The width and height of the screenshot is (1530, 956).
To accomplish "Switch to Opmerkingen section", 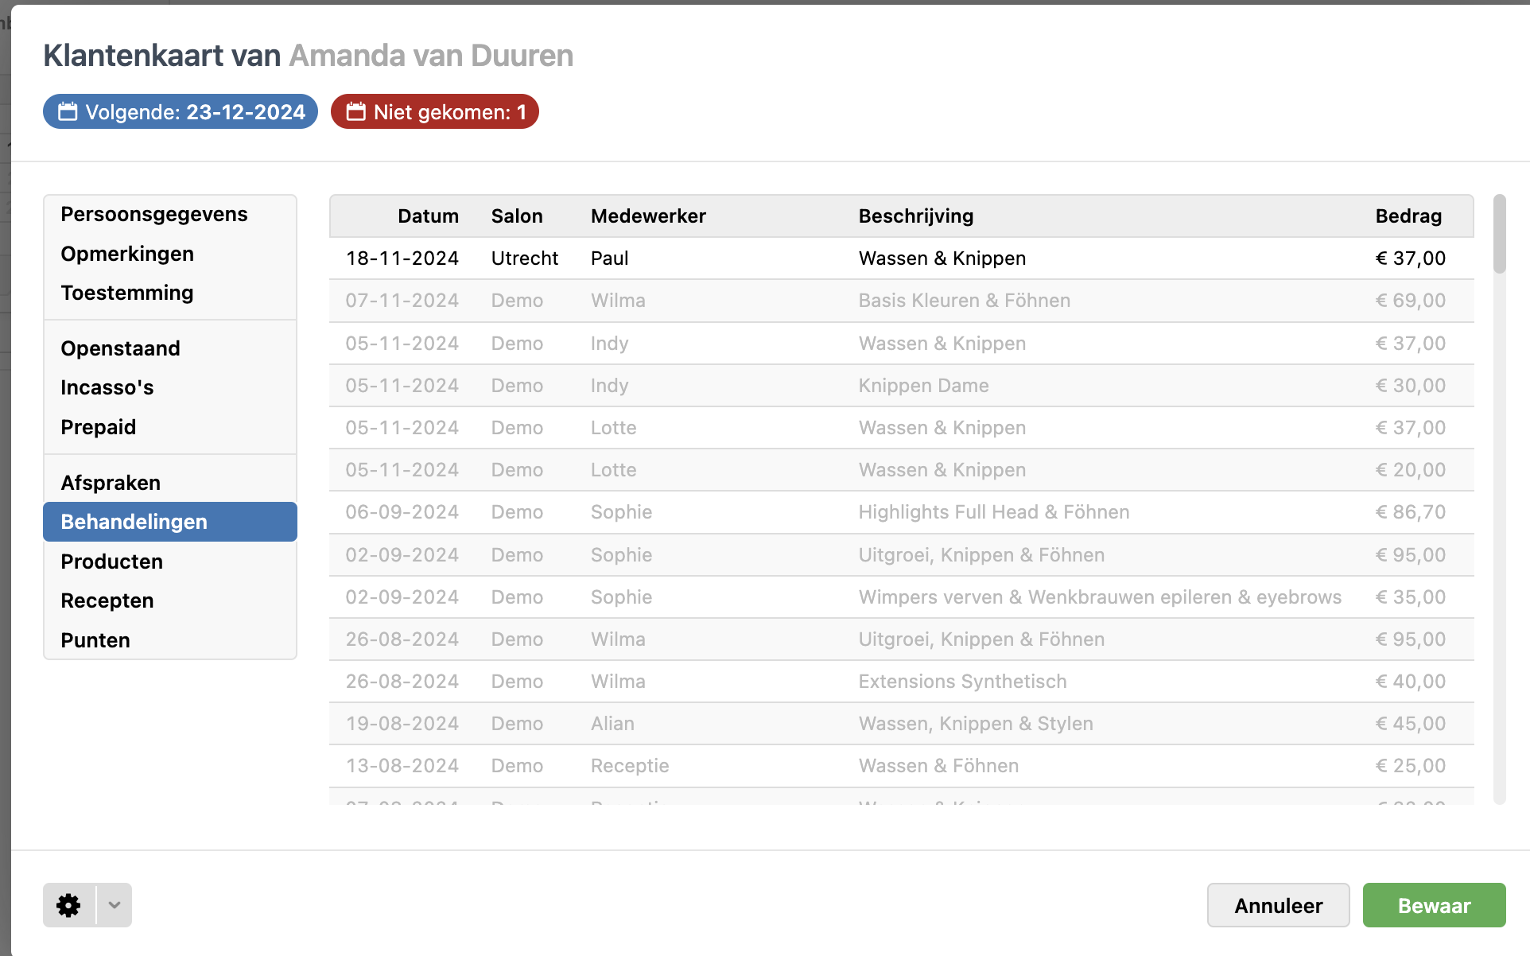I will pyautogui.click(x=127, y=254).
